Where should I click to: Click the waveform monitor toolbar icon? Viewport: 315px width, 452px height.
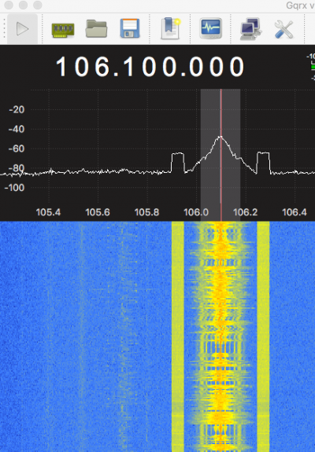(211, 28)
